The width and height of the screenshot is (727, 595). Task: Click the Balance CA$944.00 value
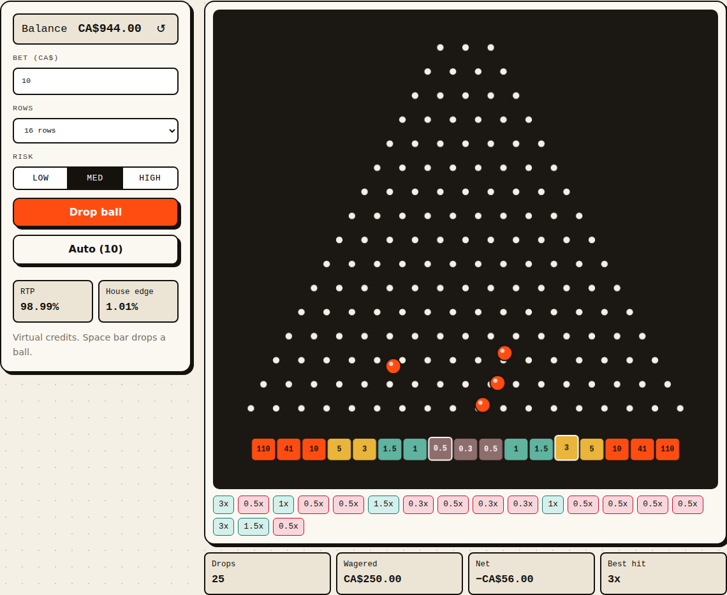coord(110,28)
